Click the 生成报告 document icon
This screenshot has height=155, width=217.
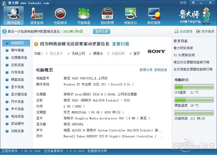point(177,31)
